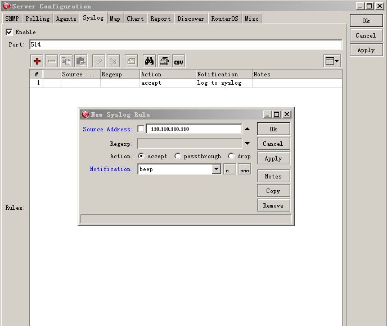Close the Server Configuration window
Viewport: 387px width, 326px height.
(x=380, y=6)
